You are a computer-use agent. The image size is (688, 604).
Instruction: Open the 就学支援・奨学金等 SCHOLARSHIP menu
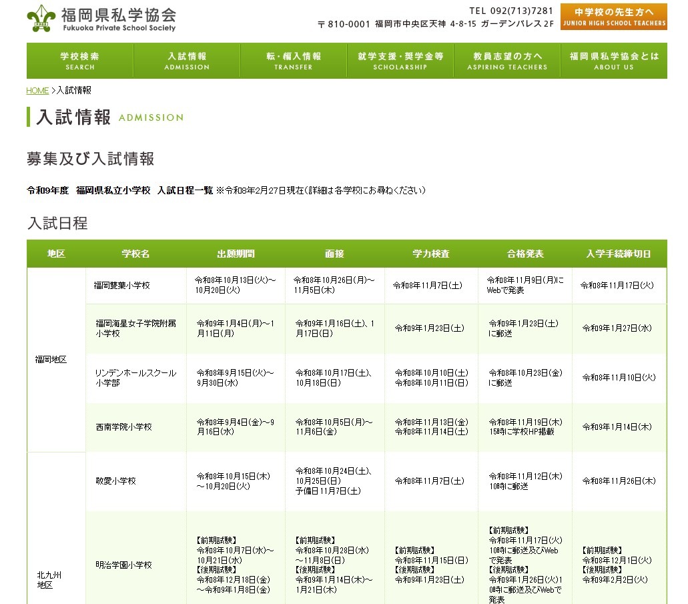400,61
